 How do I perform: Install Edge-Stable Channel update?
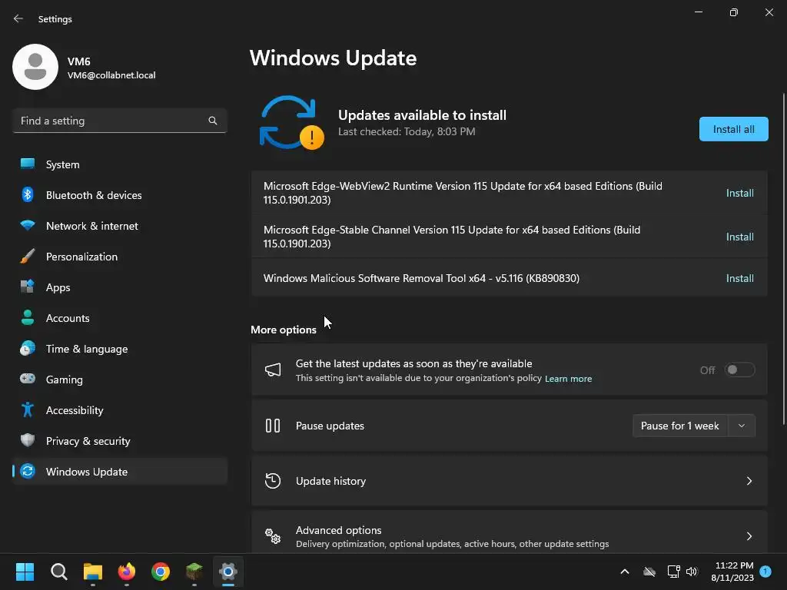(x=740, y=237)
